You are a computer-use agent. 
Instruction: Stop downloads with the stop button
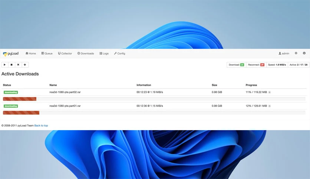click(x=11, y=65)
